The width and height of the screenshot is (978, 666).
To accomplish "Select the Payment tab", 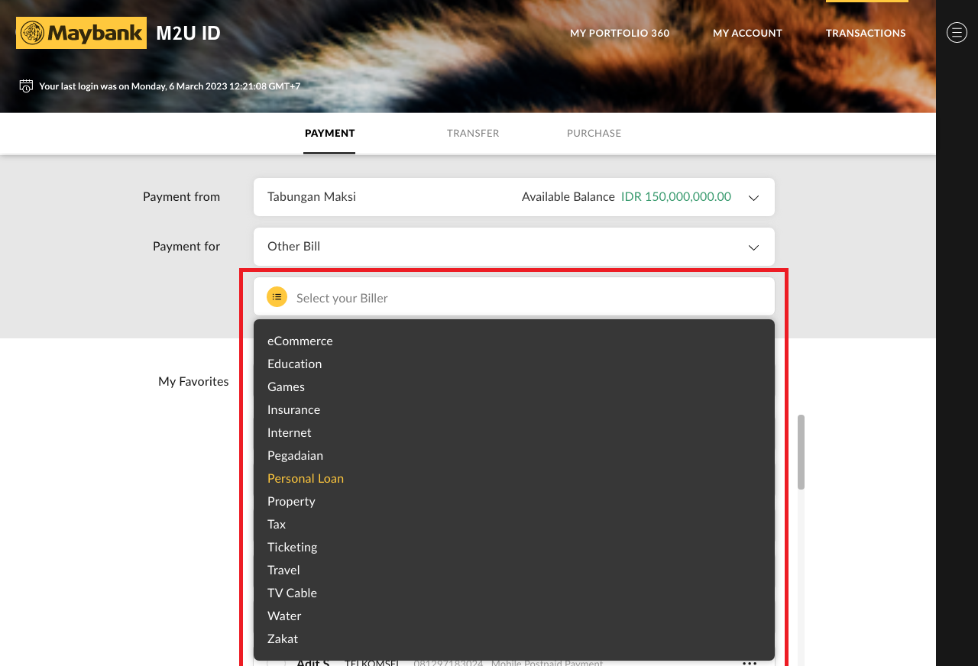I will pyautogui.click(x=329, y=134).
